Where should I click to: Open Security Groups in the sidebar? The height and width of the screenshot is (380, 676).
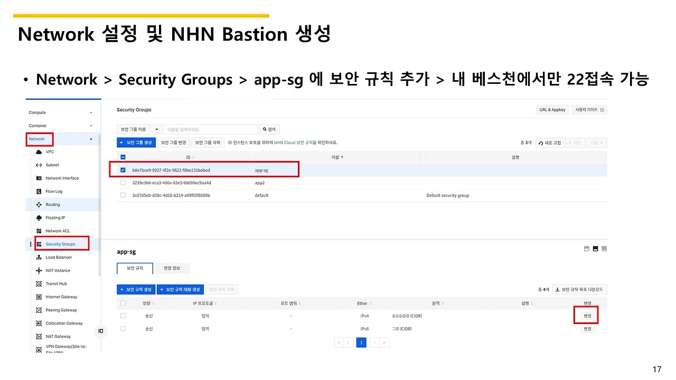pos(61,244)
